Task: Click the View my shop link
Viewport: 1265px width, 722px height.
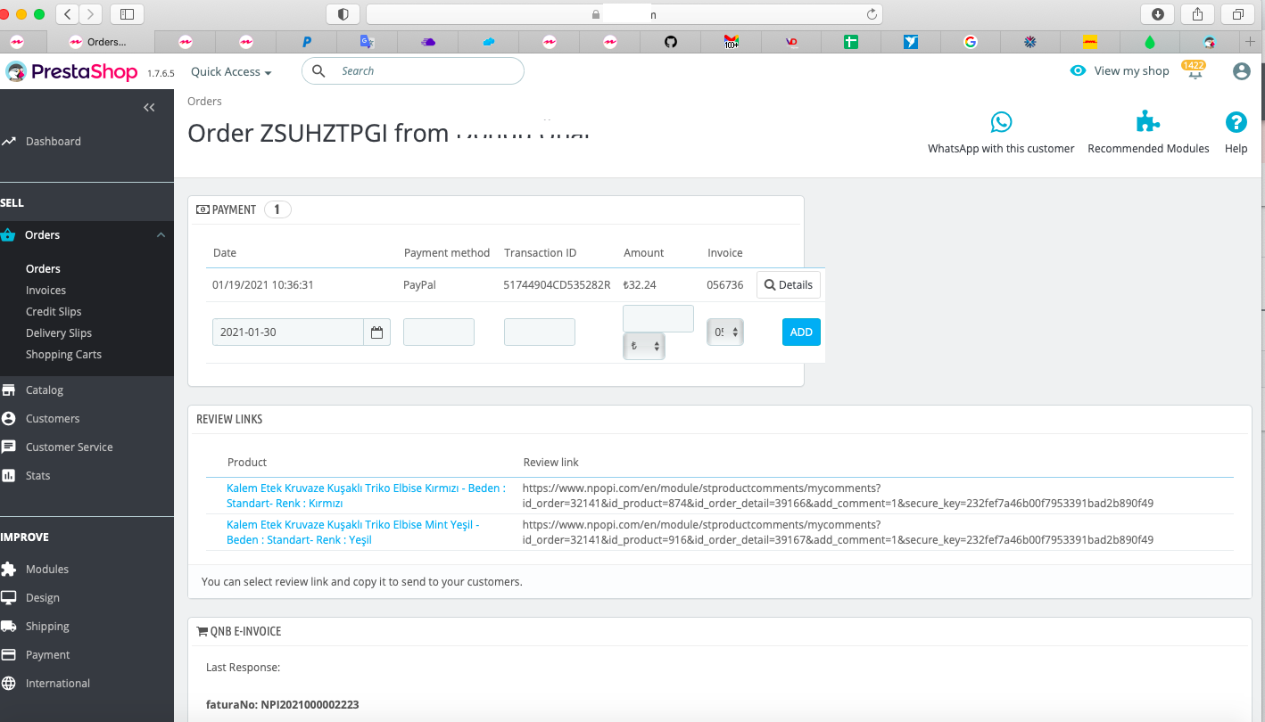Action: coord(1131,71)
